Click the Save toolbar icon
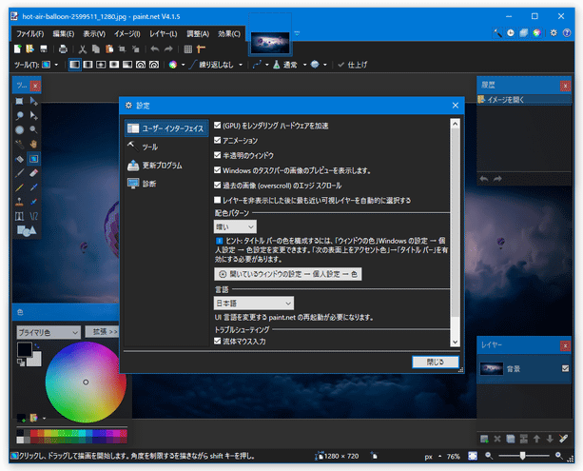Screen dimensions: 583x471 [x=44, y=49]
